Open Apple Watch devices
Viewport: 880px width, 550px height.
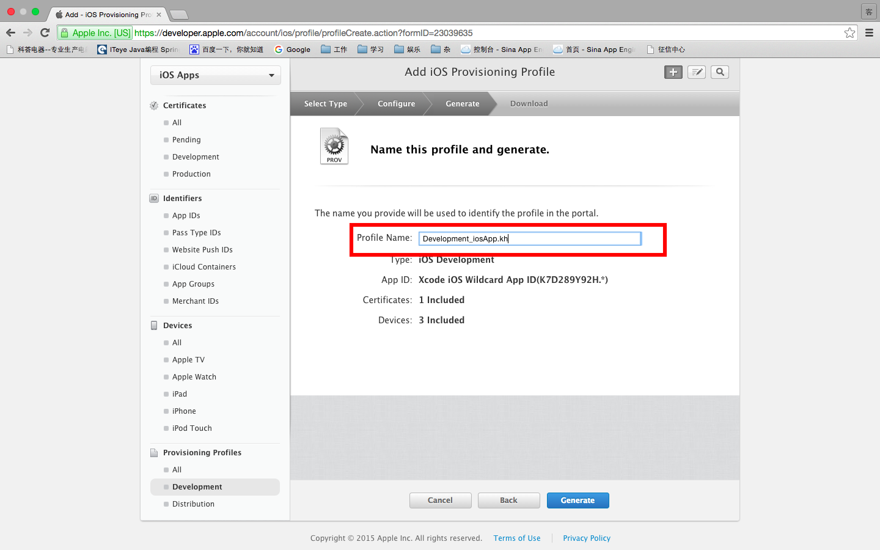tap(194, 377)
